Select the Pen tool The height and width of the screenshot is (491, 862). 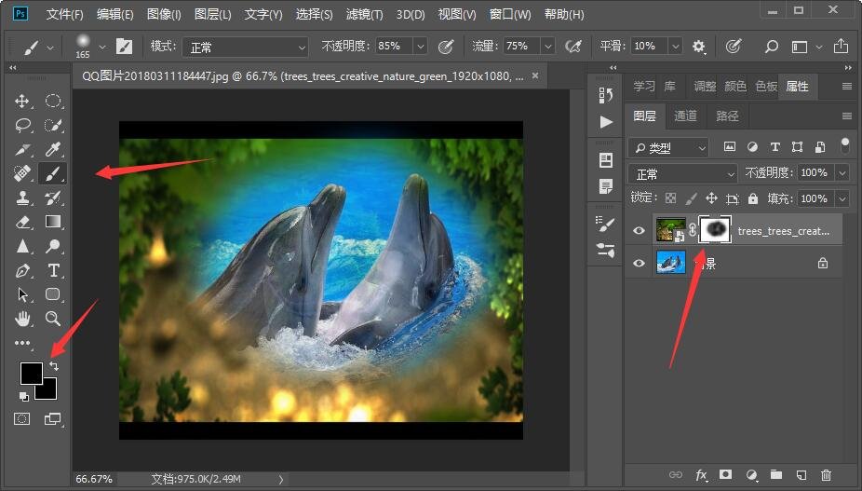pyautogui.click(x=22, y=270)
